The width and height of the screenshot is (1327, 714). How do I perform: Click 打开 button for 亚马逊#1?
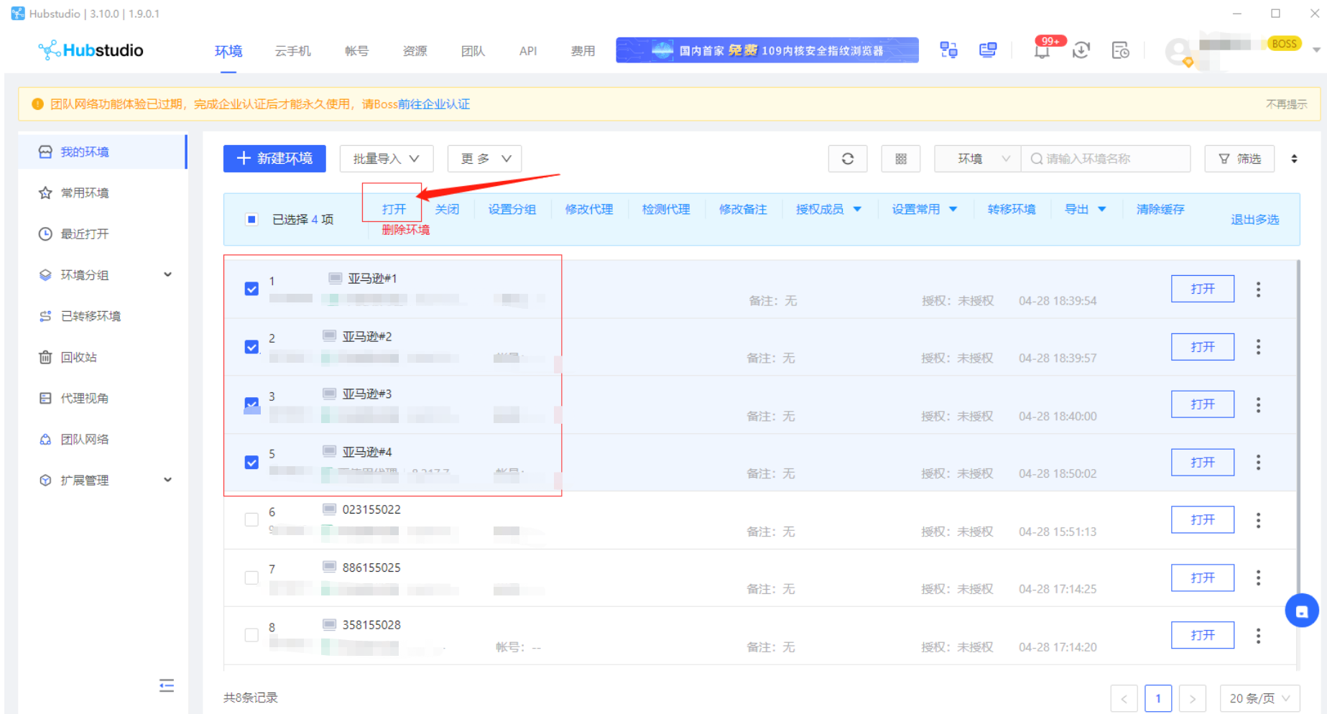pos(1203,289)
